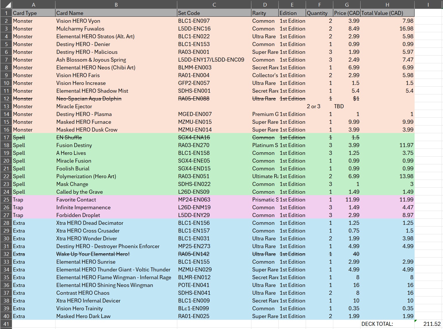Click the "Card Name" header cell
This screenshot has height=329, width=443.
click(x=116, y=13)
